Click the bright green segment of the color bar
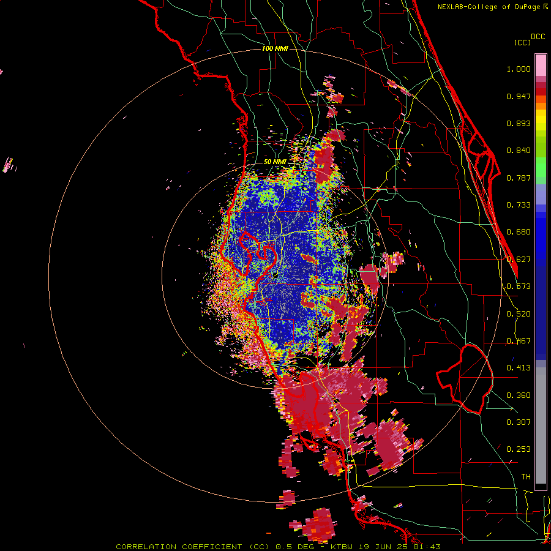 point(541,167)
